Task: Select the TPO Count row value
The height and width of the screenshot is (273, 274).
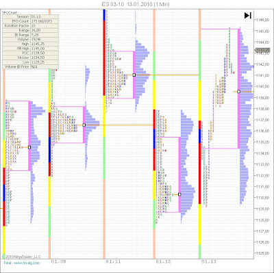Action: (45, 21)
